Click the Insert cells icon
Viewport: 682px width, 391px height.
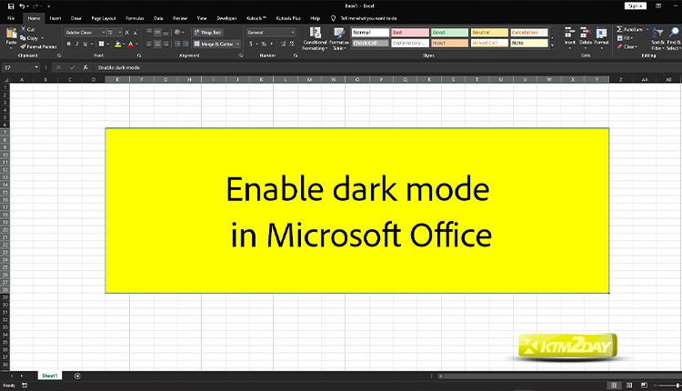570,33
